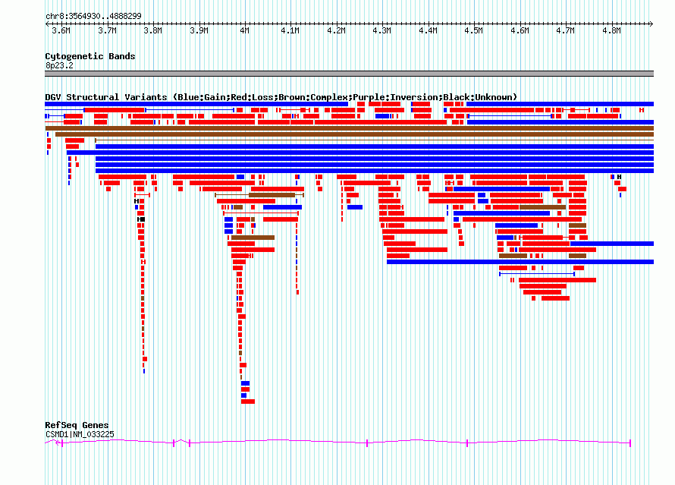This screenshot has height=485, width=675.
Task: Click the 4.4M ruler tick label
Action: click(428, 30)
